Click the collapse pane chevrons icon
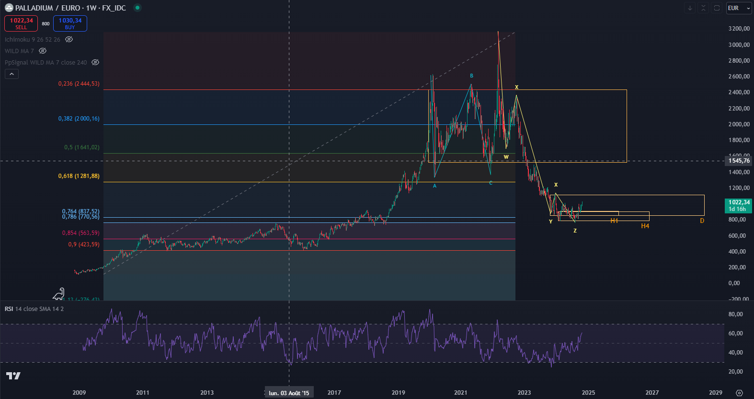The image size is (754, 399). coord(703,8)
